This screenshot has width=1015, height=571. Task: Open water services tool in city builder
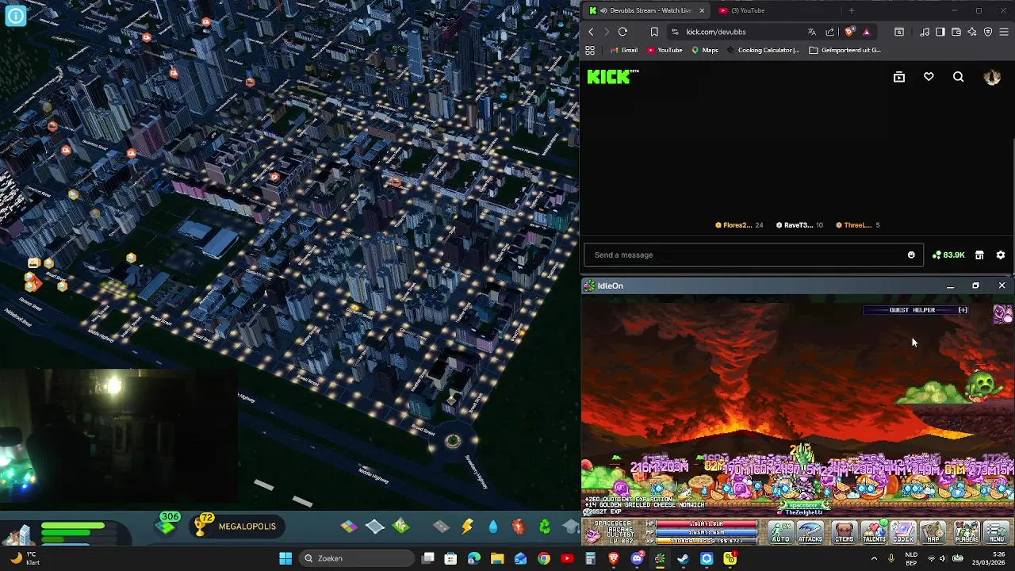click(493, 526)
